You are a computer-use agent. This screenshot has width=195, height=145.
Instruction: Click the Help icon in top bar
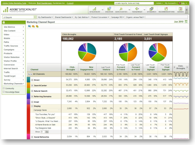point(180,3)
